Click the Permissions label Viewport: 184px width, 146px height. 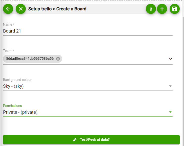pyautogui.click(x=12, y=106)
